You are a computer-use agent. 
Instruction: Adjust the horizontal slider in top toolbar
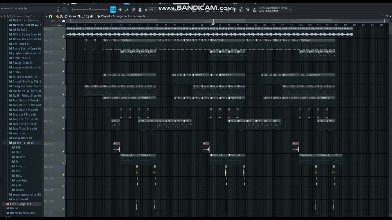pos(90,9)
